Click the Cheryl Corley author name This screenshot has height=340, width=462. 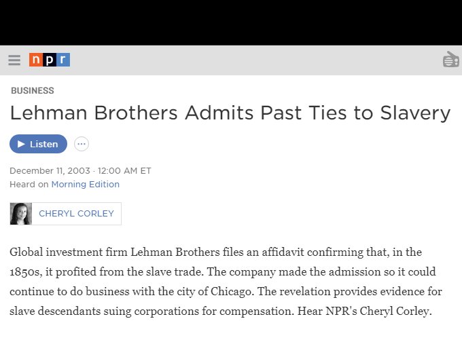pyautogui.click(x=76, y=214)
